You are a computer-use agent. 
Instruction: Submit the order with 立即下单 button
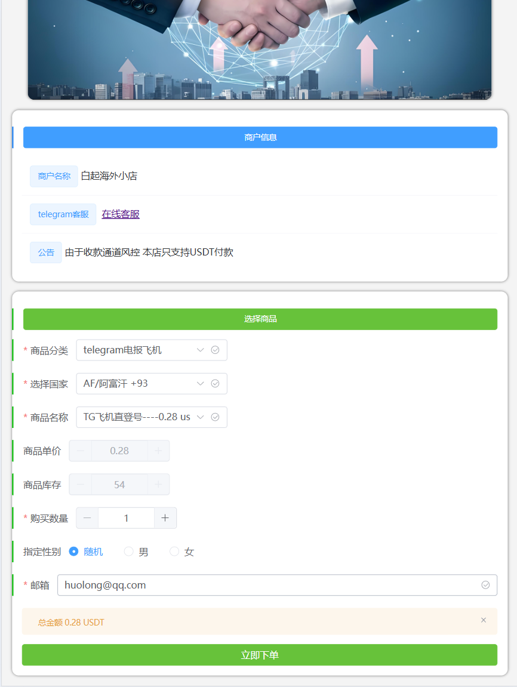(260, 655)
